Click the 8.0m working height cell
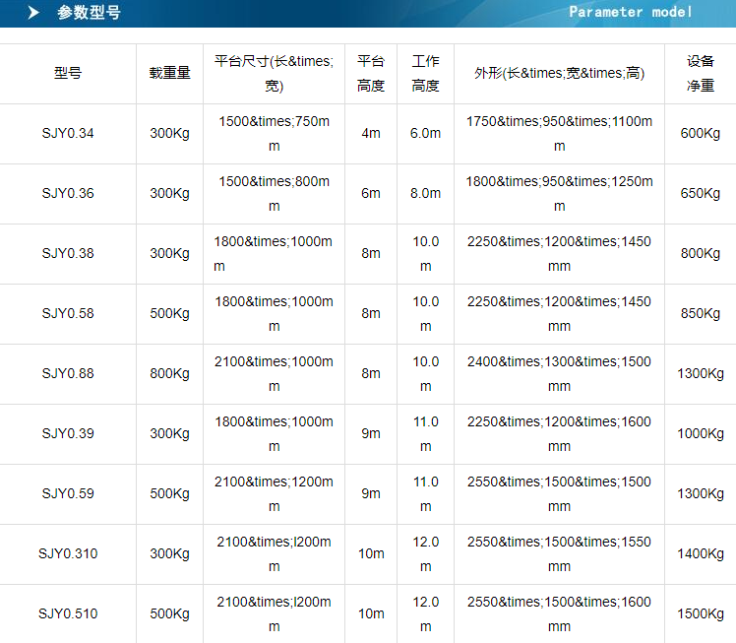Image resolution: width=736 pixels, height=643 pixels. [426, 194]
